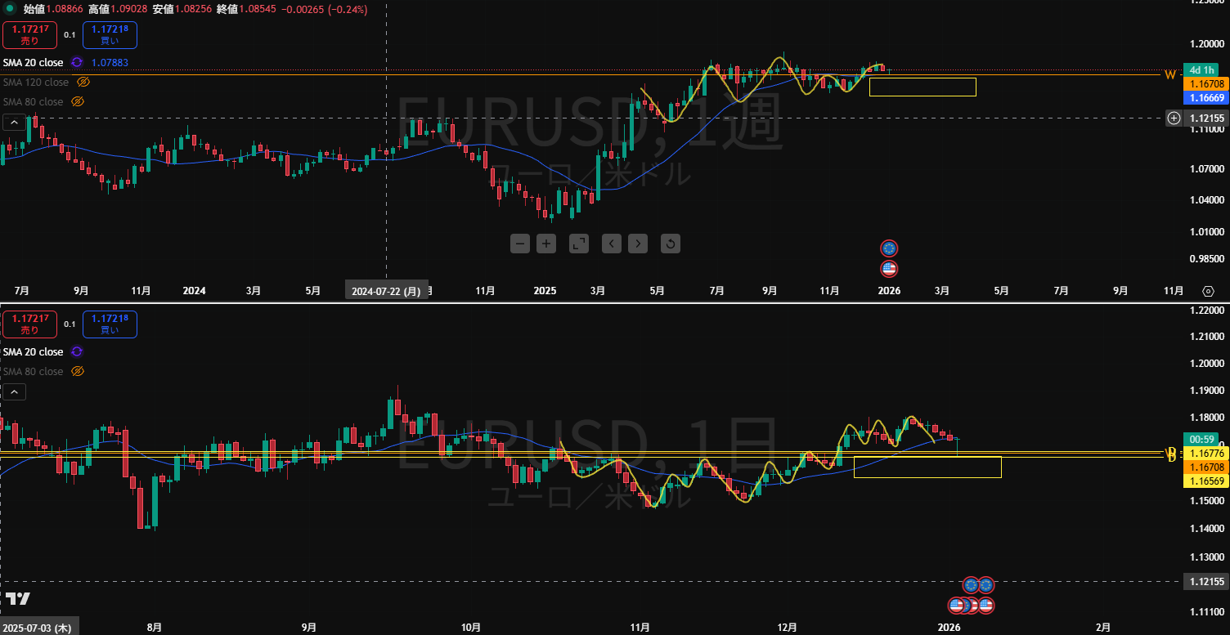Click the TradingView logo on daily chart
Screen dimensions: 1230x635
[17, 598]
